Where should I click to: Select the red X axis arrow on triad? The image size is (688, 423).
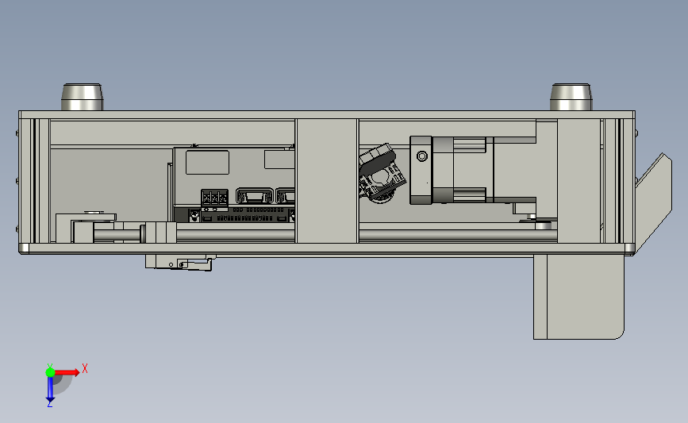pos(67,372)
